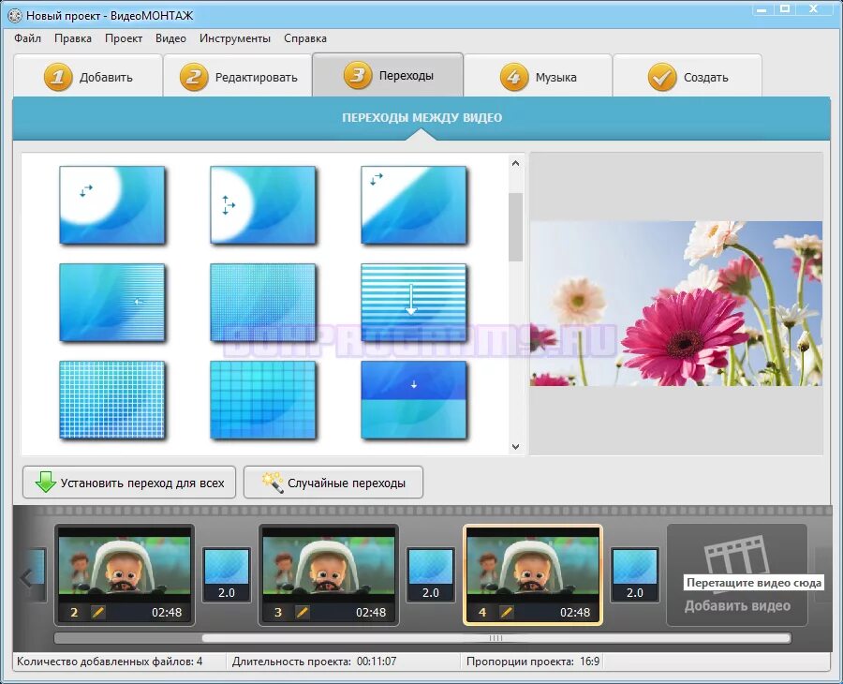
Task: Click pencil edit icon on clip 4
Action: click(507, 612)
